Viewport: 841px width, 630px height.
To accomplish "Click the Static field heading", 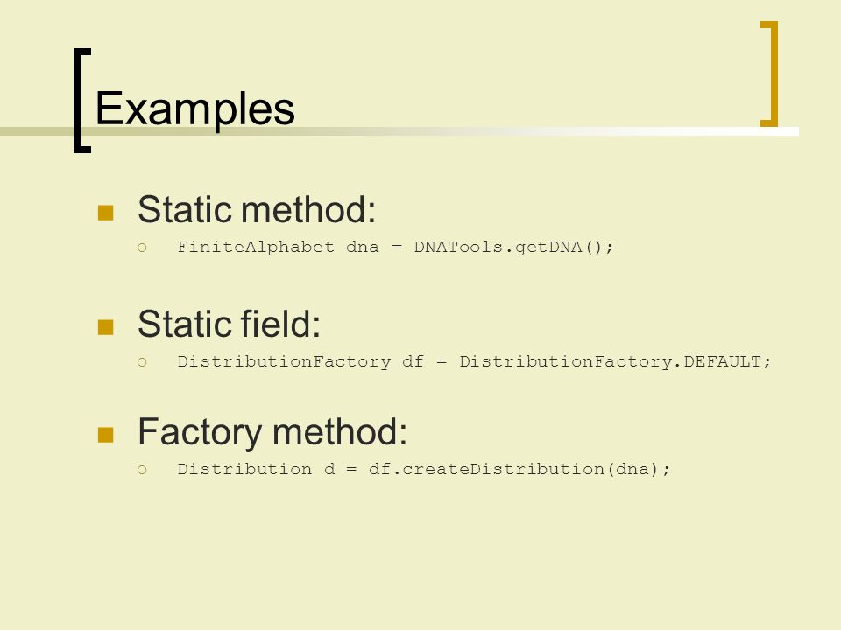I will [229, 324].
